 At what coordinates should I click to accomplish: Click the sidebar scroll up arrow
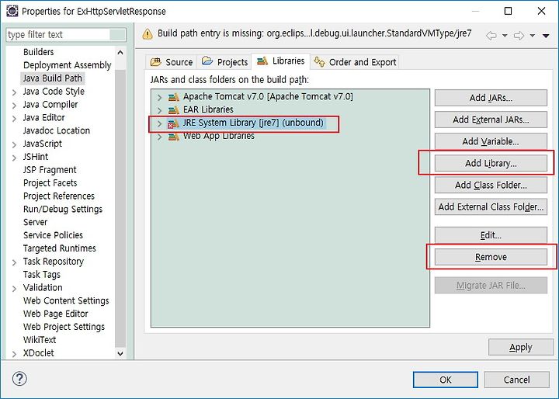tap(120, 53)
